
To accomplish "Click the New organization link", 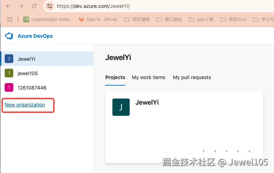I will [25, 105].
